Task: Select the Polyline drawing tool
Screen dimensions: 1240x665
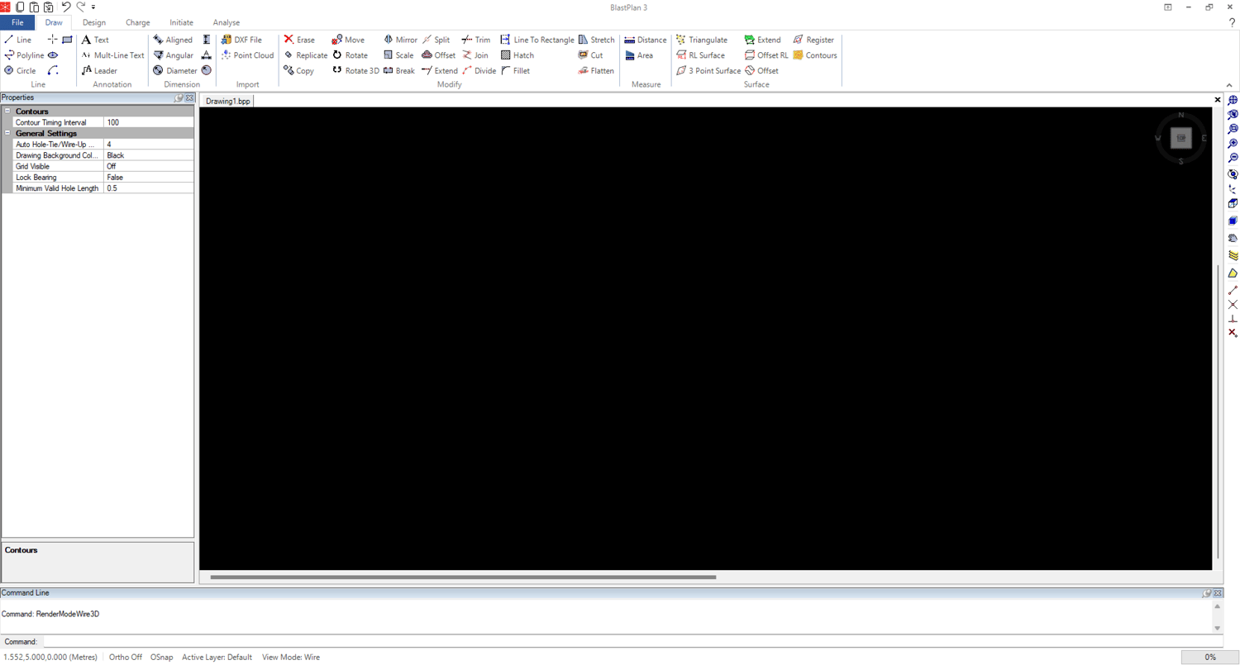Action: pyautogui.click(x=24, y=55)
